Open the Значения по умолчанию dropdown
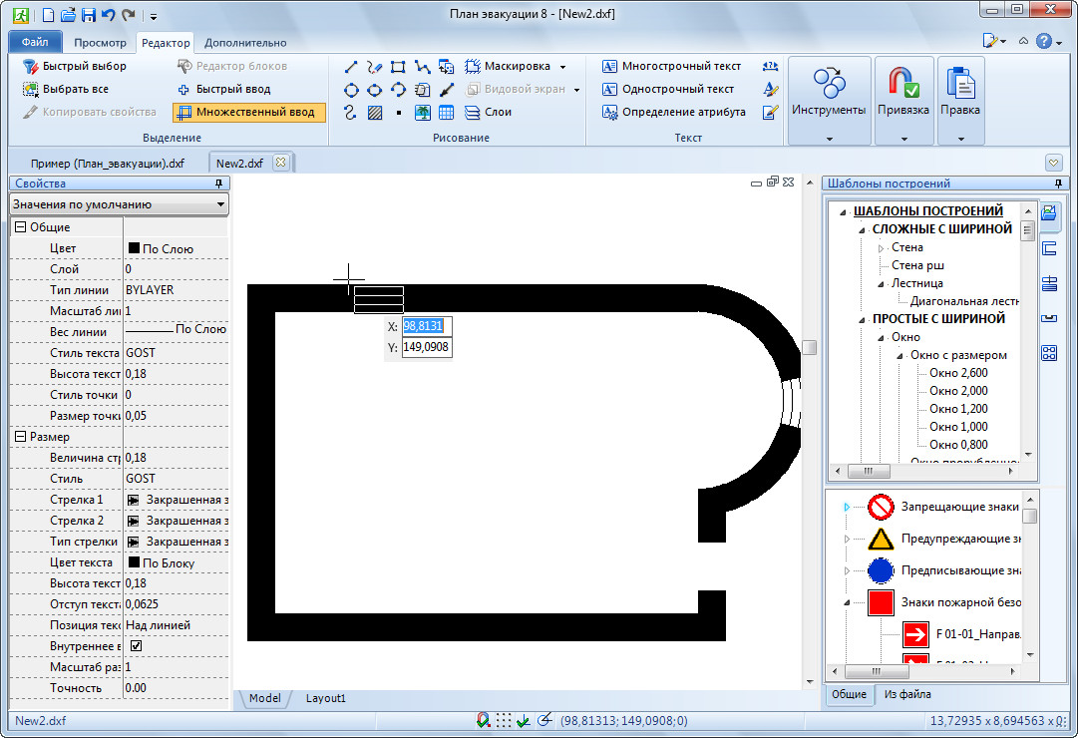 pyautogui.click(x=119, y=204)
